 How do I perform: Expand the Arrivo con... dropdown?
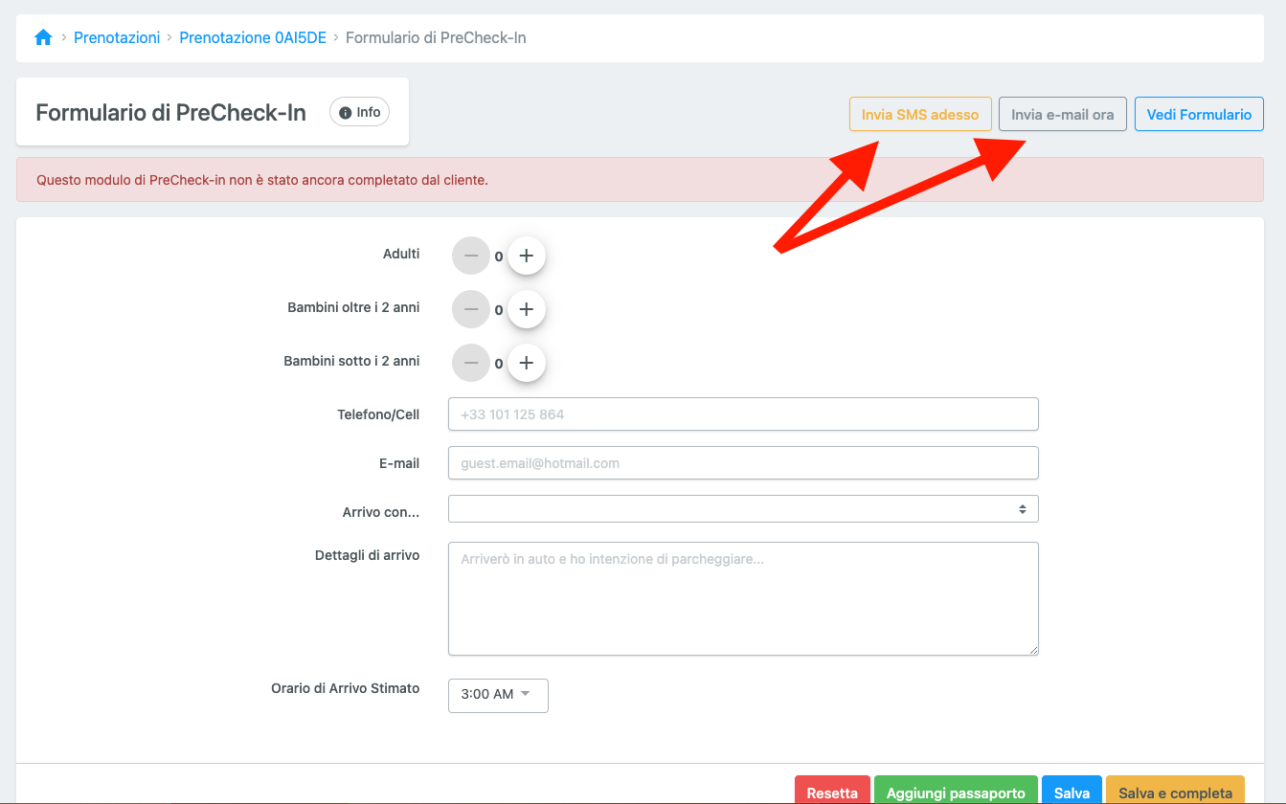[742, 509]
